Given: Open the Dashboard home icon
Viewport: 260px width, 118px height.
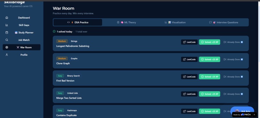Looking at the screenshot, I should 7,17.
